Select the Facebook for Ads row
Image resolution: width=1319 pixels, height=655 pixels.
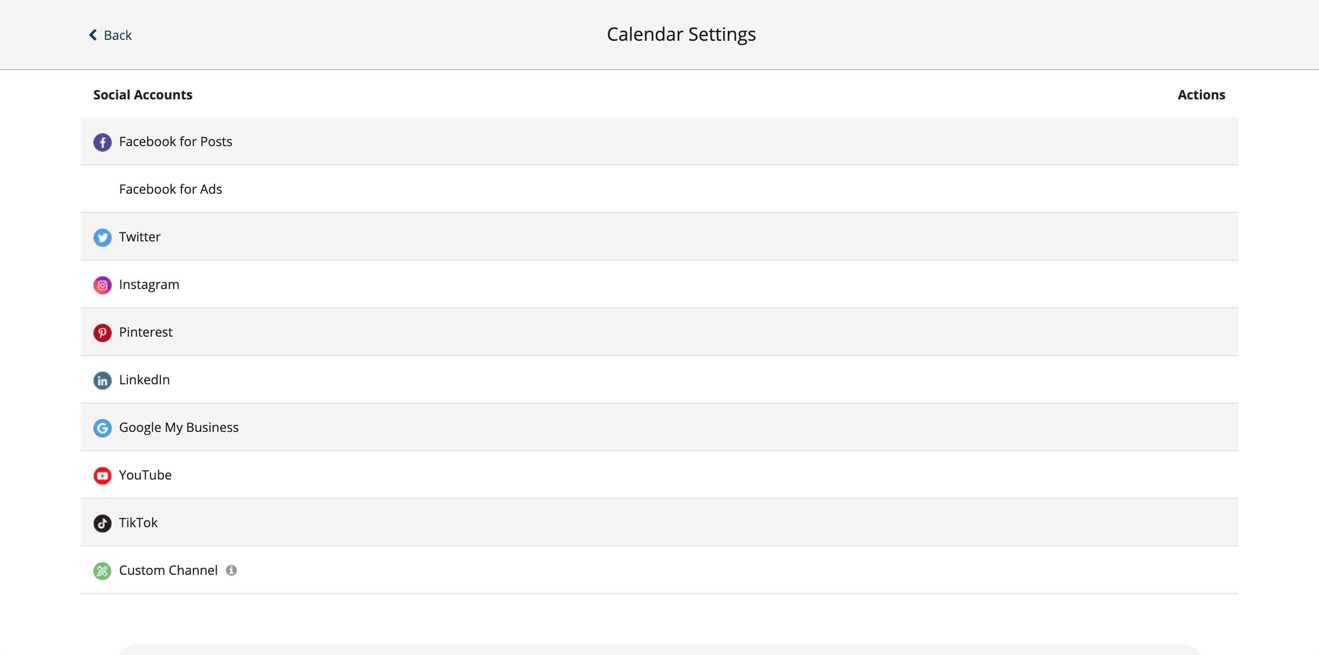(170, 189)
